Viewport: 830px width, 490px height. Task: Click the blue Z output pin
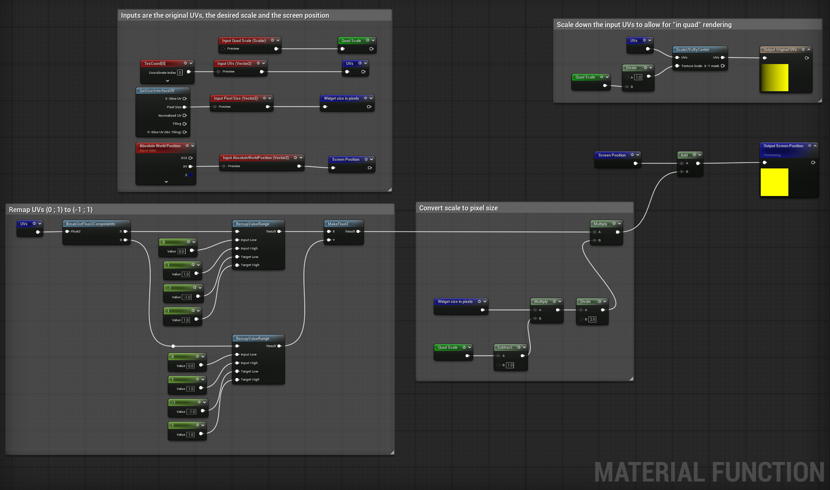pos(190,175)
